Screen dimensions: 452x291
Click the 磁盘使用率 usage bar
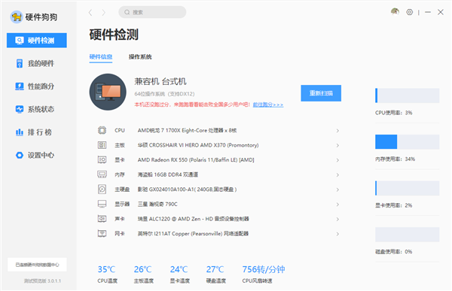(408, 235)
